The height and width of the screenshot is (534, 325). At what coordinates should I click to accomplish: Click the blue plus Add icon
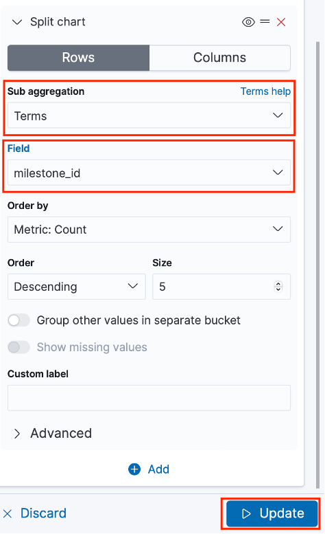134,469
